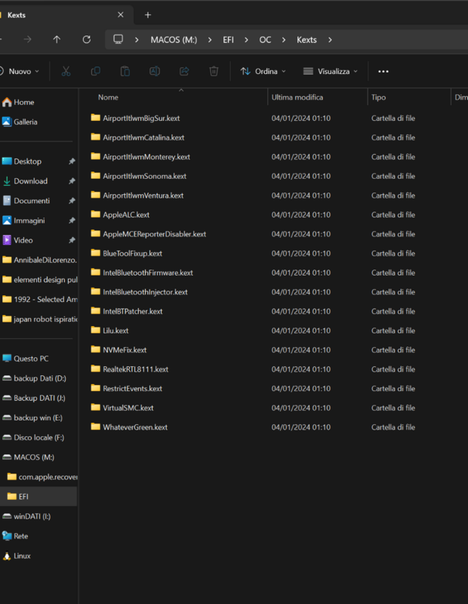The height and width of the screenshot is (604, 468).
Task: Open Linux in the sidebar
Action: (16, 556)
